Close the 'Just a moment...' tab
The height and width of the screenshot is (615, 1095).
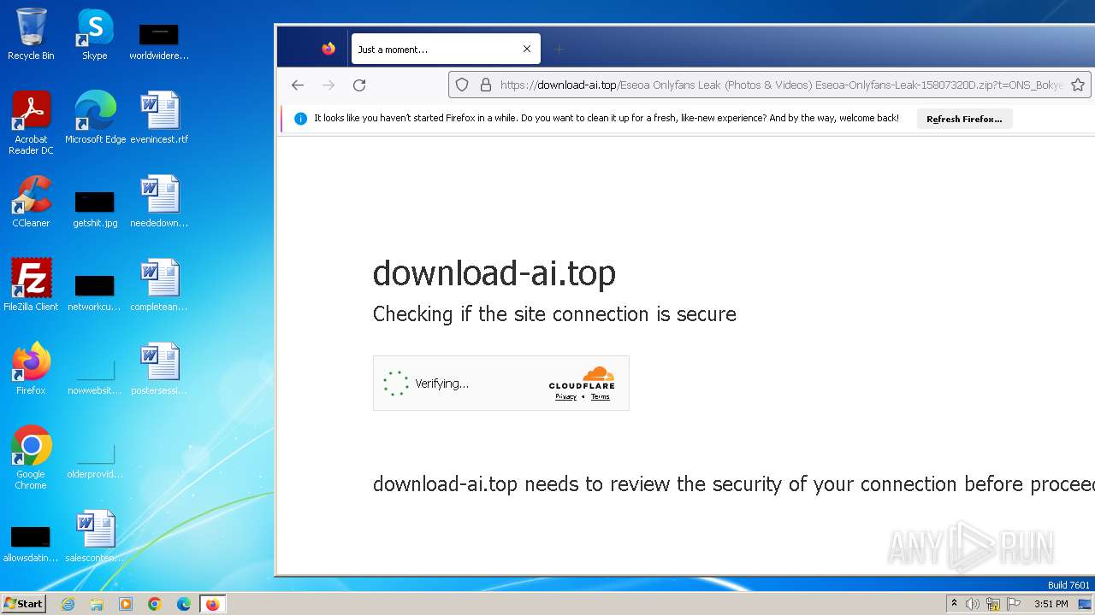click(x=527, y=49)
